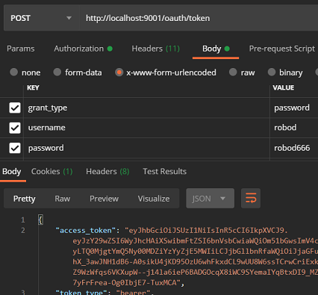Image resolution: width=318 pixels, height=295 pixels.
Task: Select the none body type radio
Action: click(x=13, y=72)
